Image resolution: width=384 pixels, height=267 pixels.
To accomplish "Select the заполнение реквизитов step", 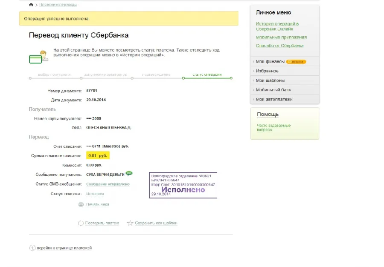I will tap(105, 75).
